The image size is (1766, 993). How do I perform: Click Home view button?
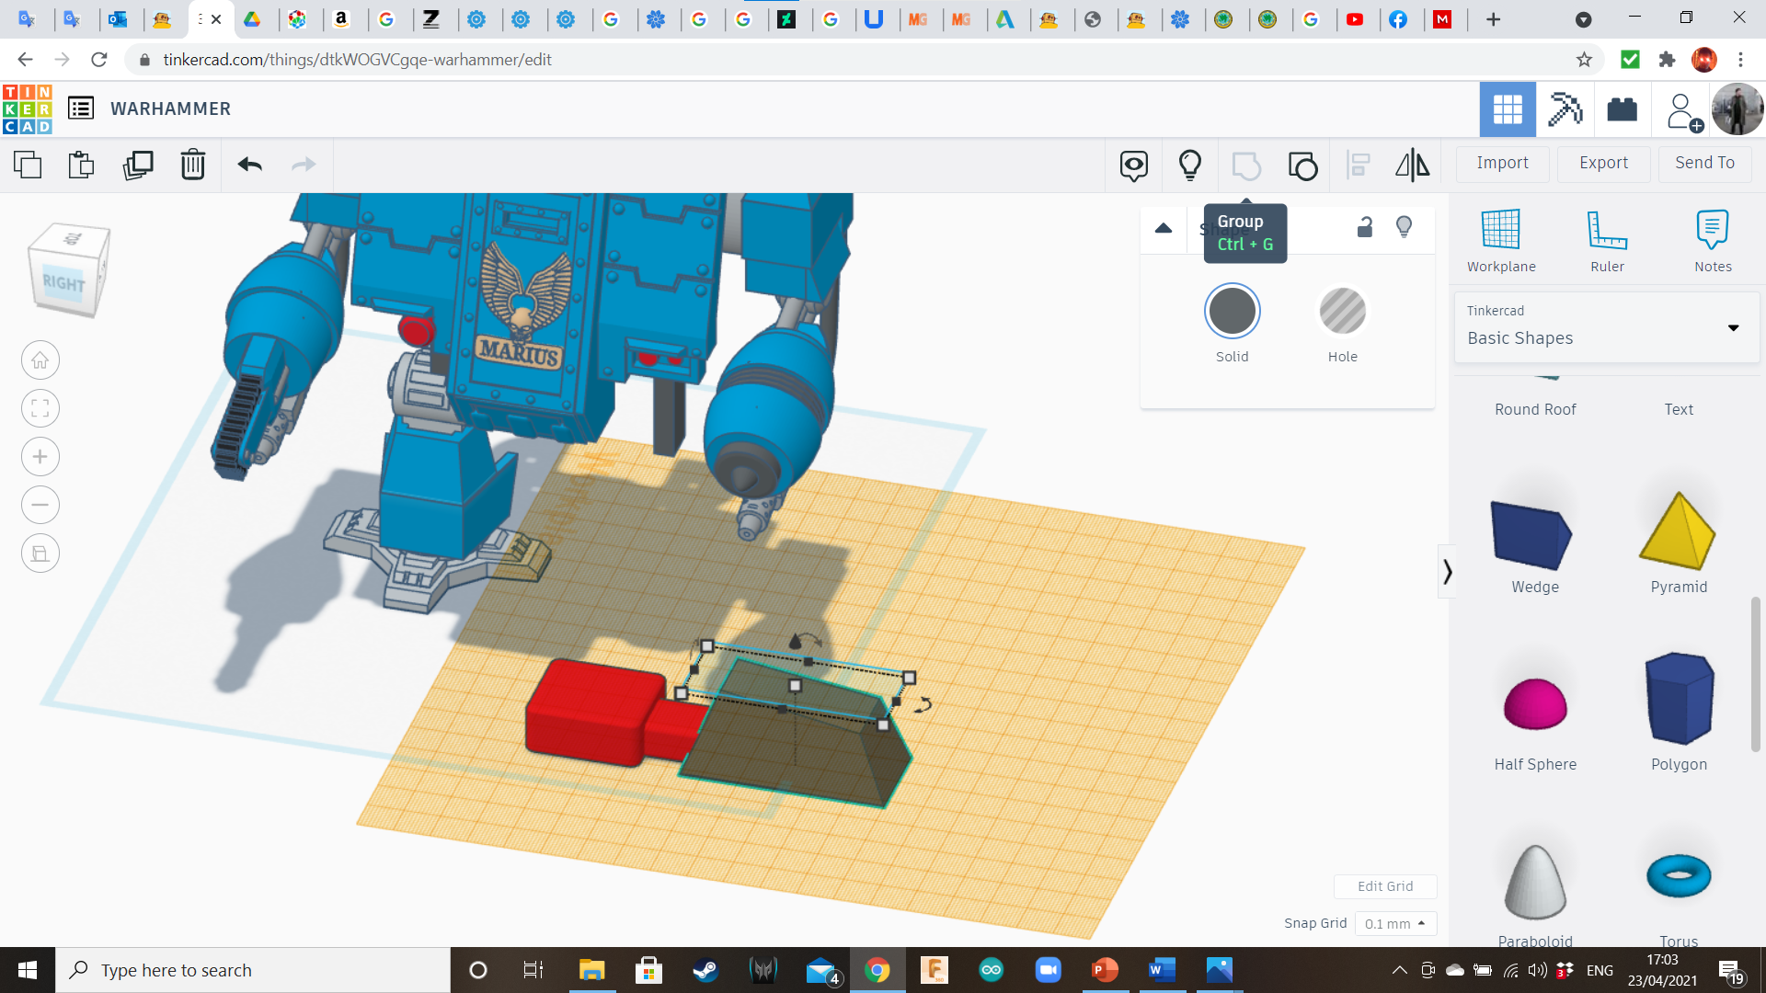pyautogui.click(x=40, y=360)
